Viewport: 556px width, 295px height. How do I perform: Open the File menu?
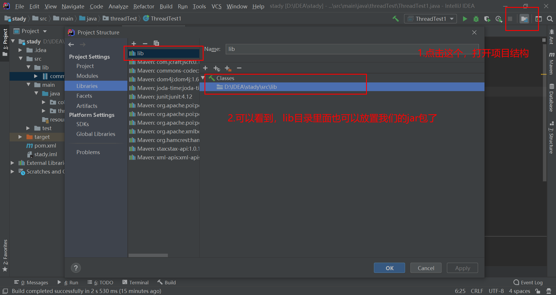coord(19,6)
